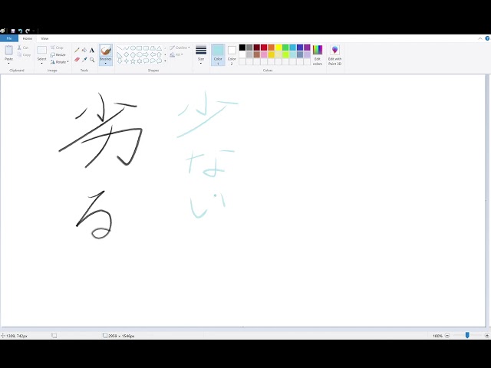Click the light-blue 少ない handwriting on canvas
Screen dimensions: 491x368
coord(208,154)
